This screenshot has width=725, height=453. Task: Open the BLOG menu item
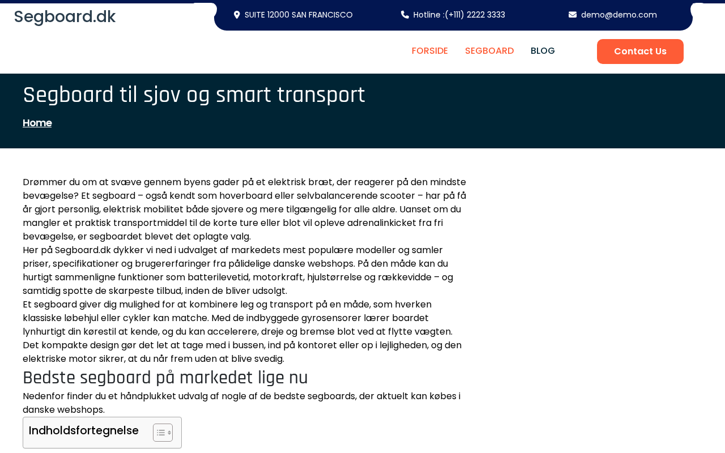tap(543, 51)
